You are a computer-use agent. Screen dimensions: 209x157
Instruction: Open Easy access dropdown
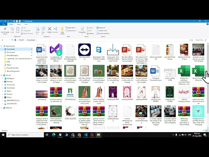72,30
